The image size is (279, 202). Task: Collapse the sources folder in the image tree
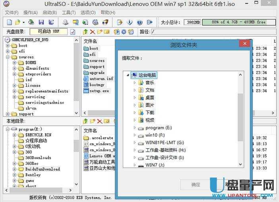click(8, 57)
